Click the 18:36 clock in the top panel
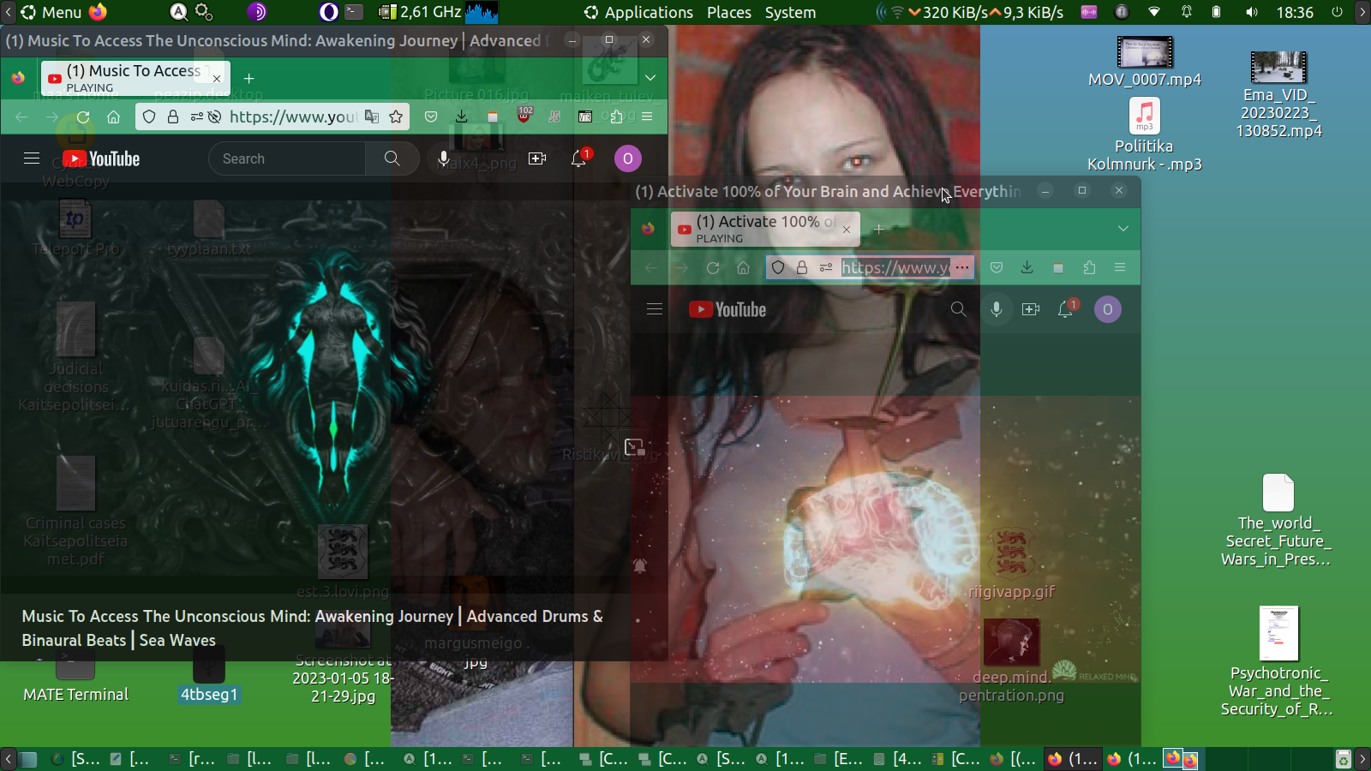This screenshot has width=1371, height=771. [1295, 12]
